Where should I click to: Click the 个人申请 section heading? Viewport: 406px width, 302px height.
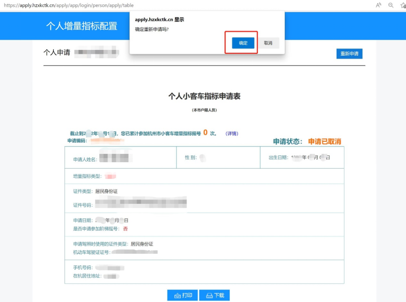tap(56, 53)
